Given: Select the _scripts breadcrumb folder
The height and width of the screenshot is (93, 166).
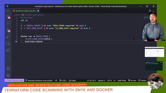Looking at the screenshot, I should click(x=17, y=15).
